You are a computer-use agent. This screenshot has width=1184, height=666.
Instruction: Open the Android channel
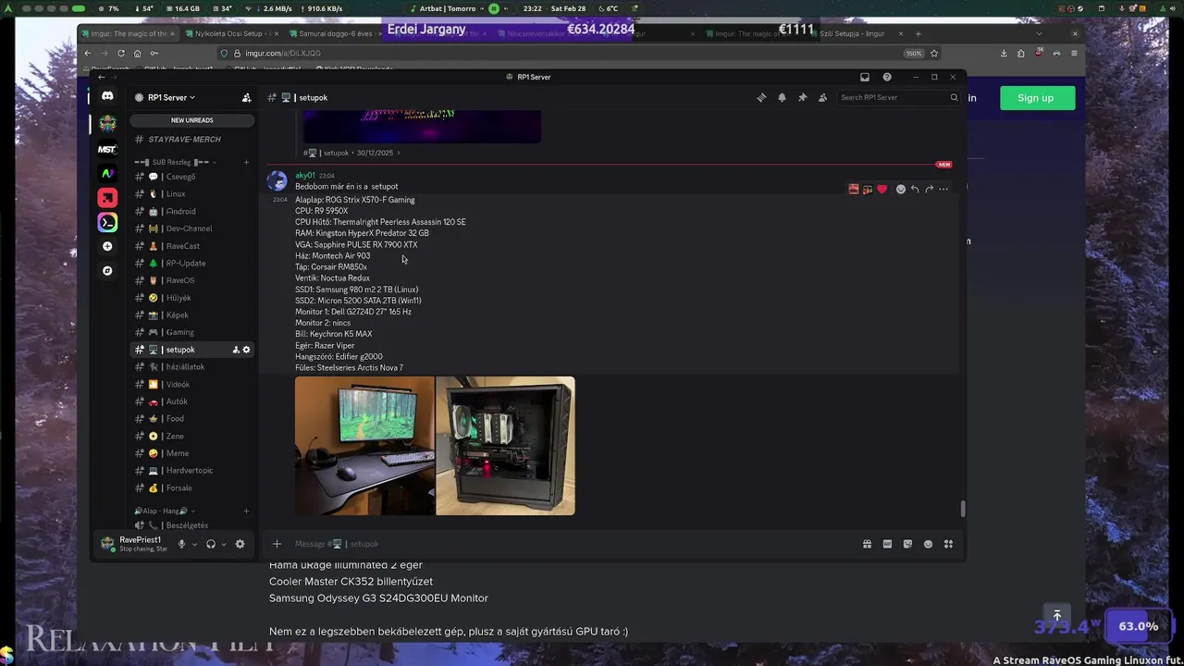click(x=191, y=211)
